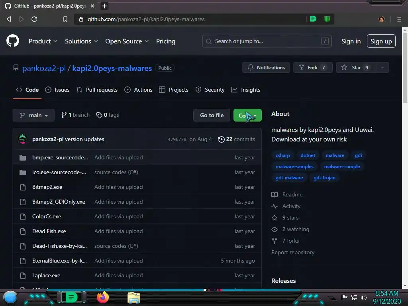Click the gdi-trojan topic tag
Viewport: 408px width, 306px height.
coord(324,178)
